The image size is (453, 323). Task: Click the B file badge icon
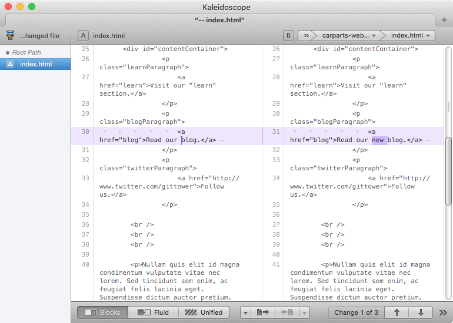click(x=288, y=36)
